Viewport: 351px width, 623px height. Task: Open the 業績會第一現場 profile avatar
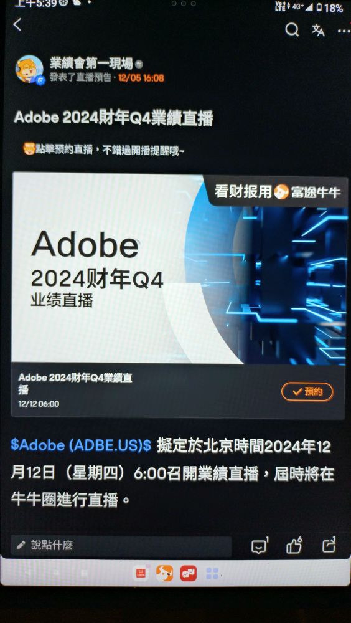tap(29, 69)
